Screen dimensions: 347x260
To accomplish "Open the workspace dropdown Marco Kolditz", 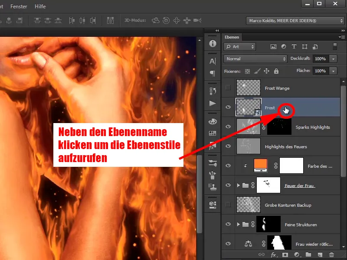I will coord(295,21).
